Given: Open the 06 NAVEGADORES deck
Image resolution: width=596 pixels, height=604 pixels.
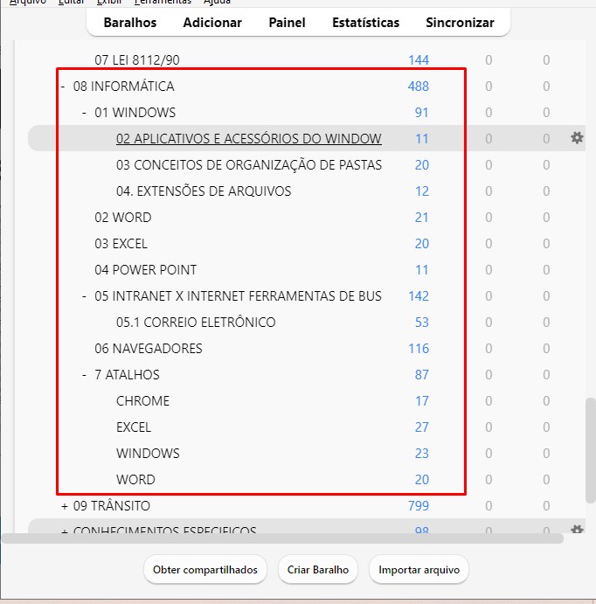Looking at the screenshot, I should [x=149, y=348].
